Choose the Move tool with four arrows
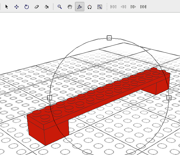This screenshot has width=180, height=155. [16, 7]
